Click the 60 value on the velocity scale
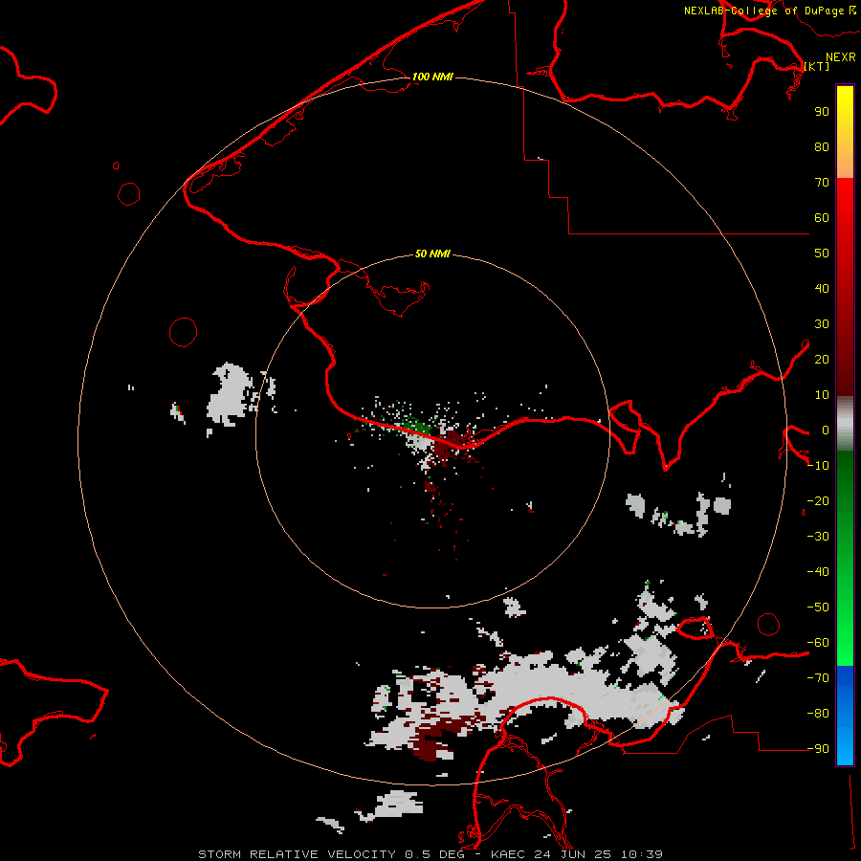 coord(822,217)
